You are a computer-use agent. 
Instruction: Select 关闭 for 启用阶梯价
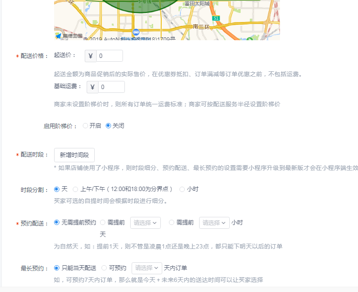click(108, 126)
